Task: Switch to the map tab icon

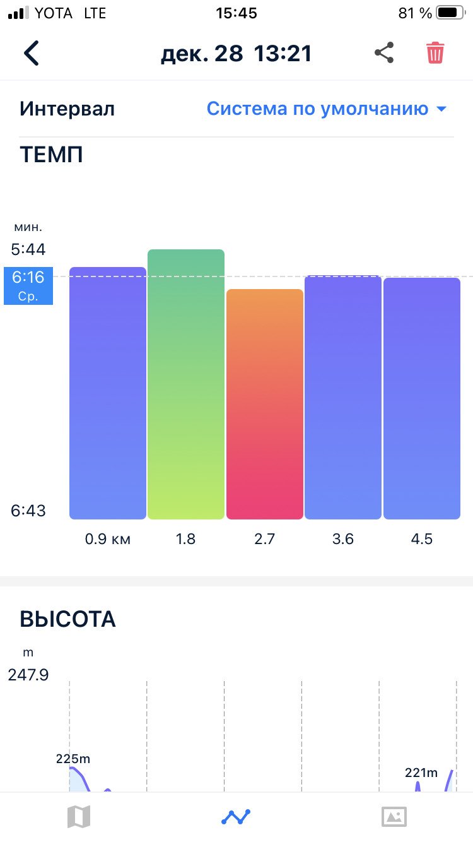Action: pyautogui.click(x=79, y=817)
